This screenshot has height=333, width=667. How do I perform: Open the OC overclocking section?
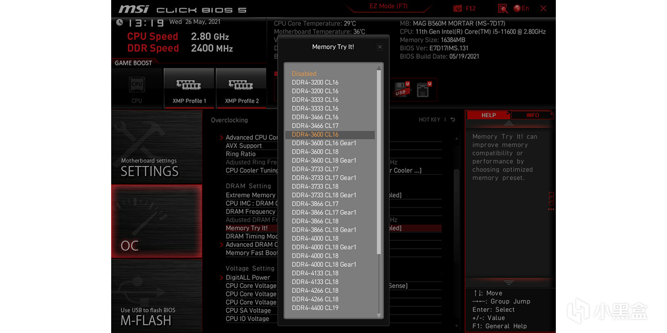click(x=156, y=221)
